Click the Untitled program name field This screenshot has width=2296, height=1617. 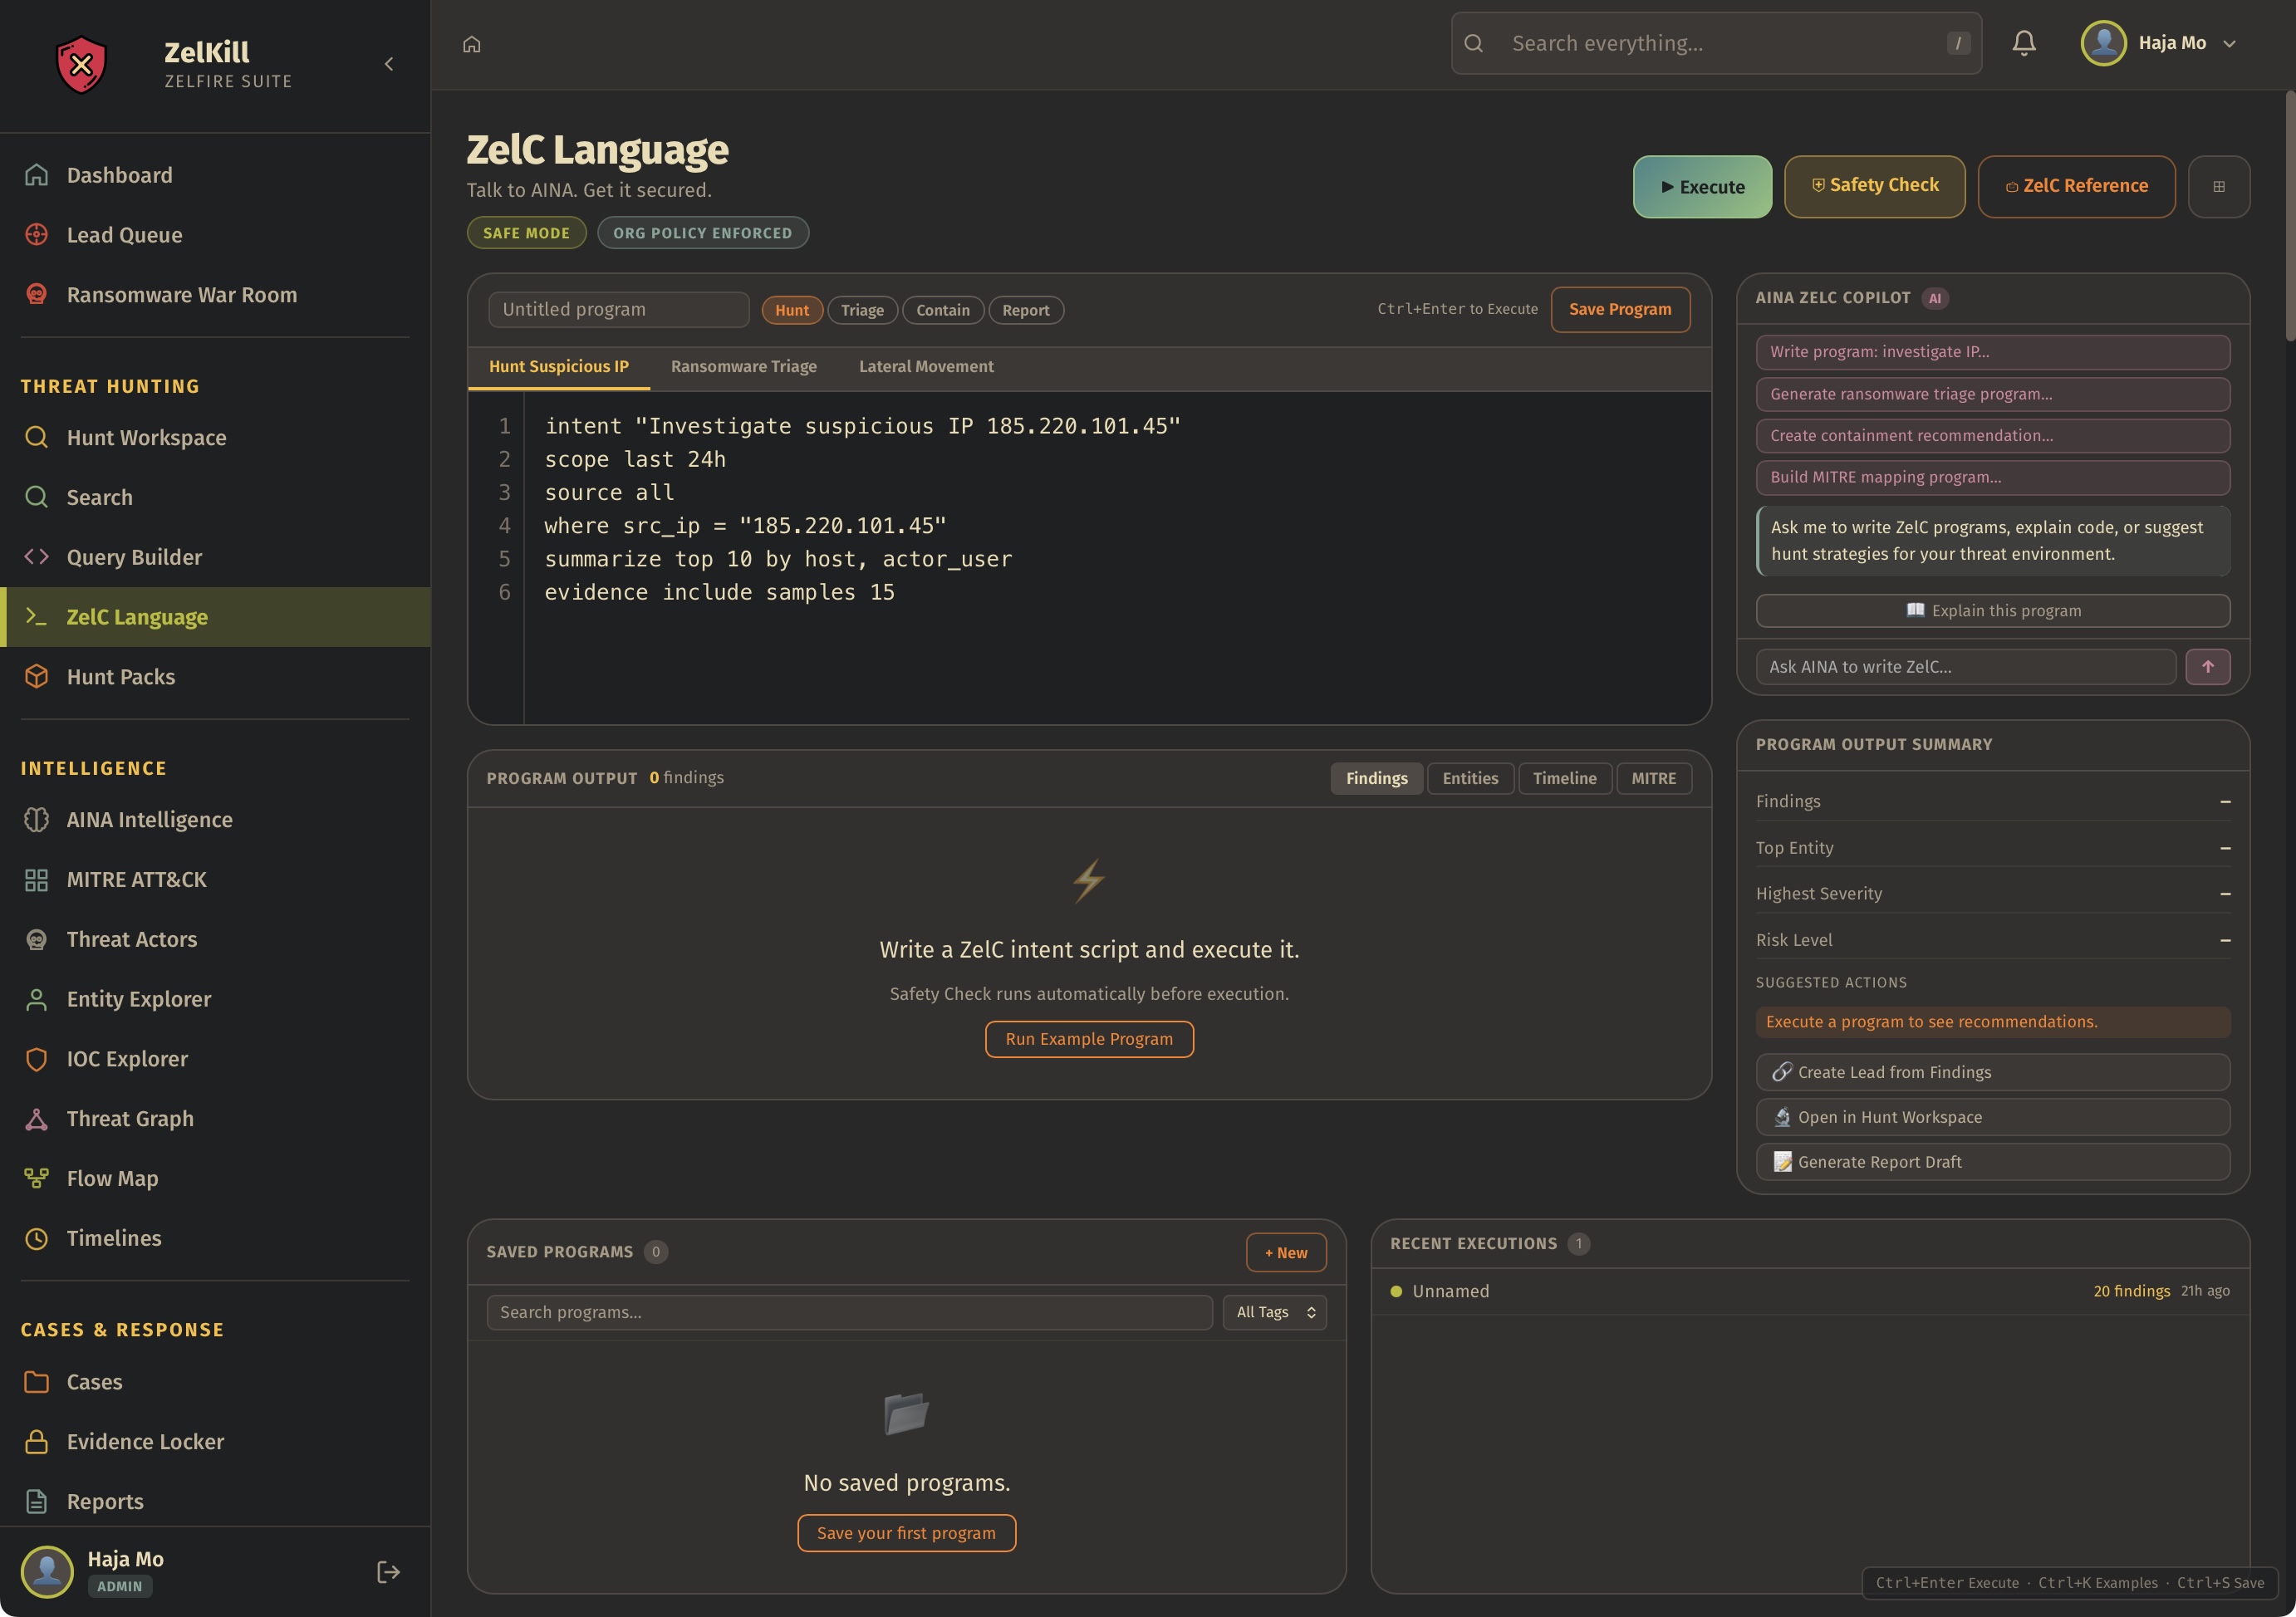click(618, 309)
